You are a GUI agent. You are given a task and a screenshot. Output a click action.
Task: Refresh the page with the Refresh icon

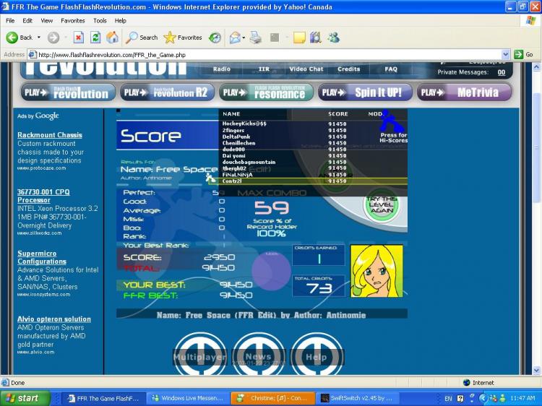pos(95,38)
